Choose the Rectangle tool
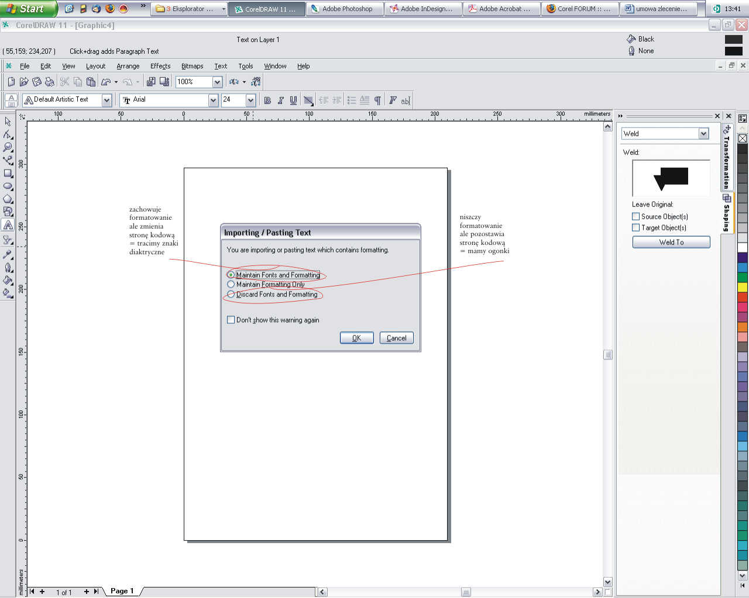This screenshot has width=749, height=598. click(x=8, y=174)
